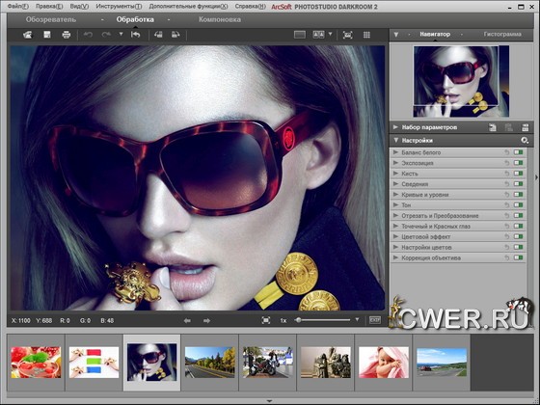Reset the Кривые и уровни adjustment
Image resolution: width=540 pixels, height=405 pixels.
coord(507,195)
